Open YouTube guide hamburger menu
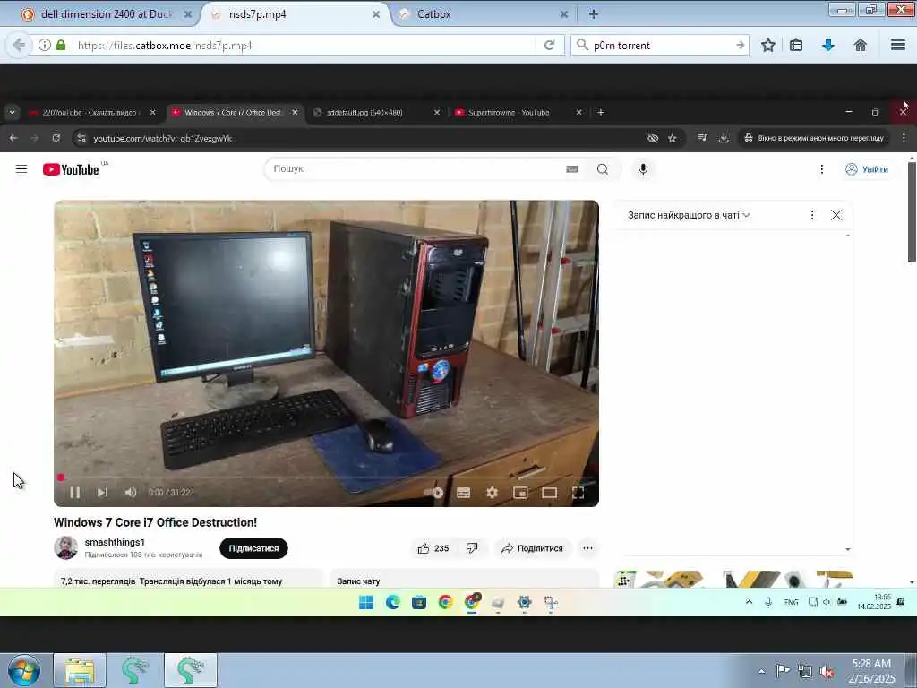Image resolution: width=917 pixels, height=688 pixels. click(x=21, y=169)
